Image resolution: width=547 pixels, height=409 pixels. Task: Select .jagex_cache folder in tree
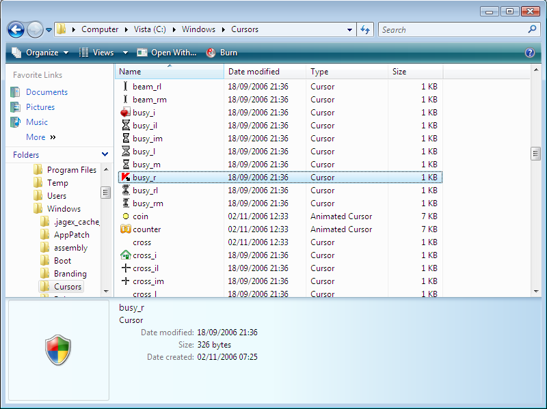click(77, 222)
